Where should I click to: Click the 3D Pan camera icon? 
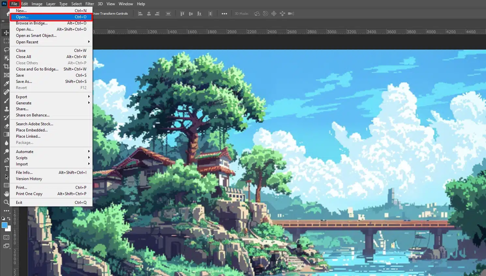click(274, 14)
